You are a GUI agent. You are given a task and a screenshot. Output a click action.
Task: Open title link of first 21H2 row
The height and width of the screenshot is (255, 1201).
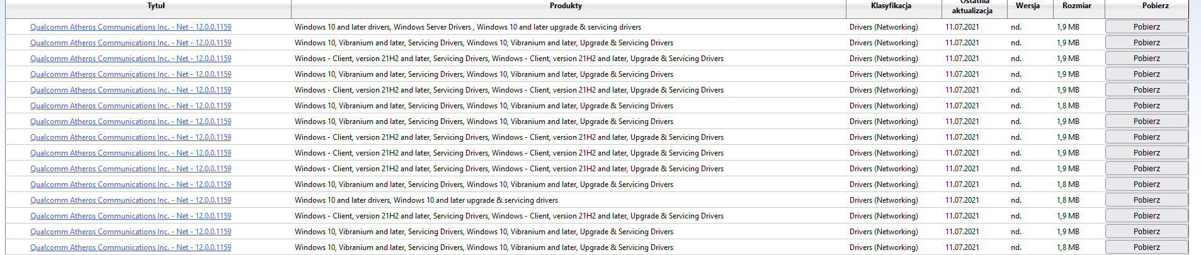[130, 59]
